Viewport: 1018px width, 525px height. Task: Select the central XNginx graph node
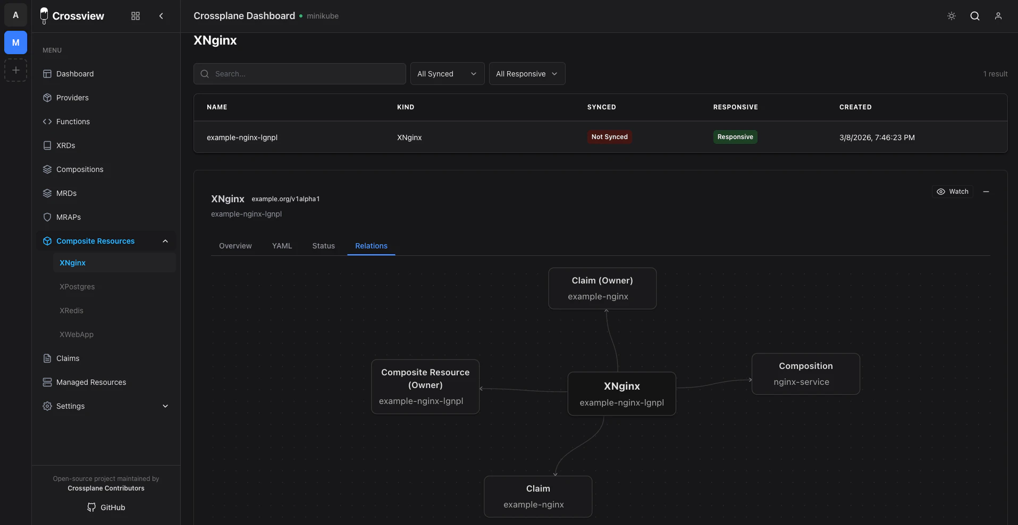point(621,393)
